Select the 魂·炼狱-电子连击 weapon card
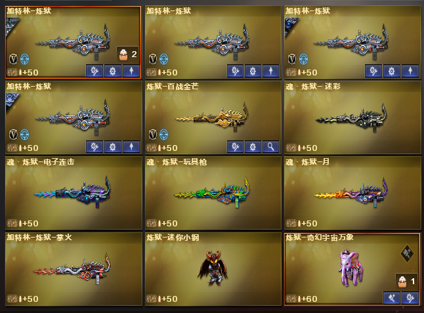424x313 pixels. [74, 194]
